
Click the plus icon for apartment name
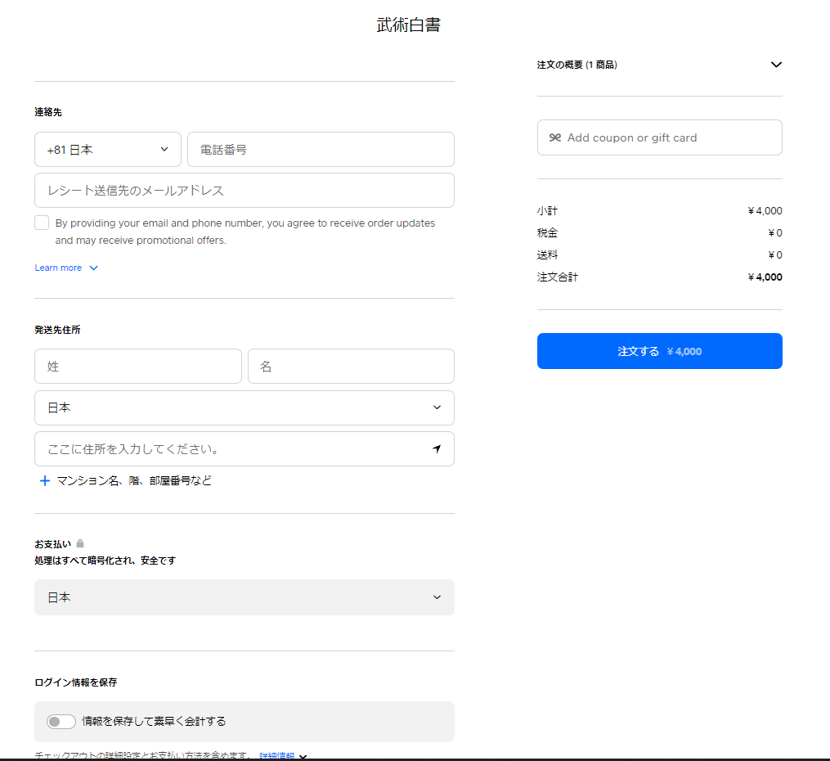pyautogui.click(x=45, y=481)
